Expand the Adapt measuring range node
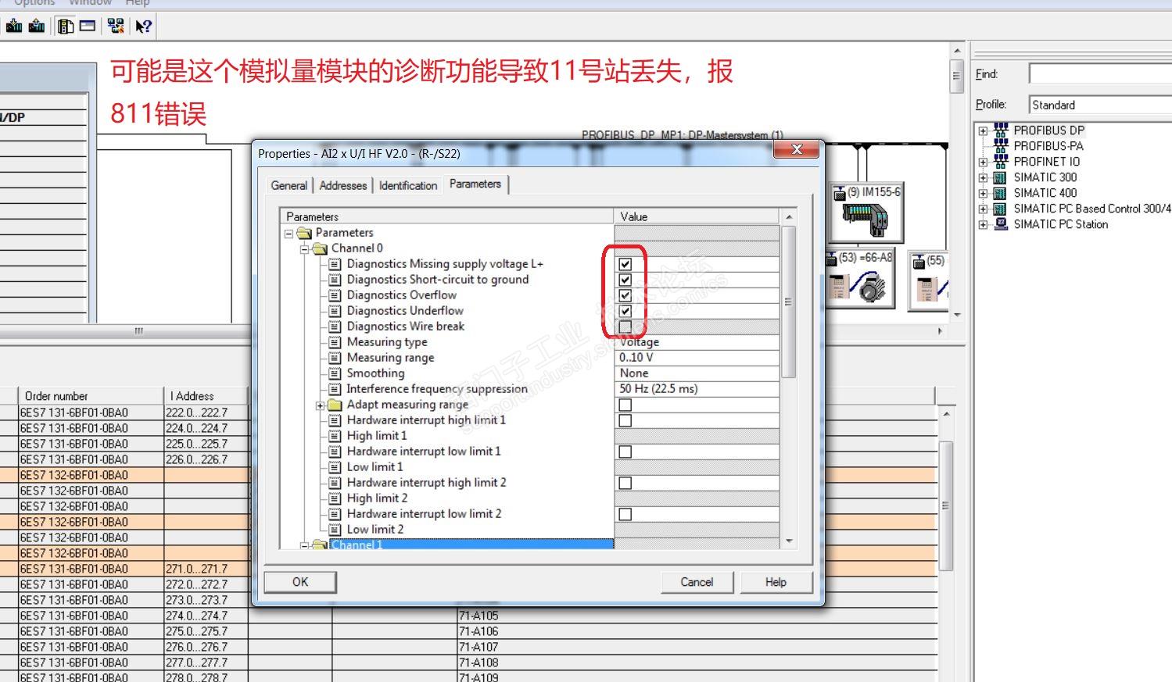 [x=320, y=405]
